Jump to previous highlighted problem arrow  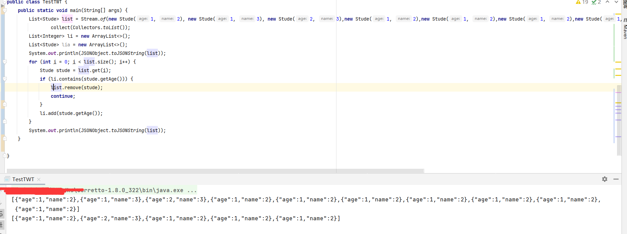pos(607,2)
